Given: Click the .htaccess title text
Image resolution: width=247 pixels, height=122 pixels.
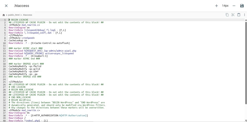Looking at the screenshot, I should coord(22,6).
